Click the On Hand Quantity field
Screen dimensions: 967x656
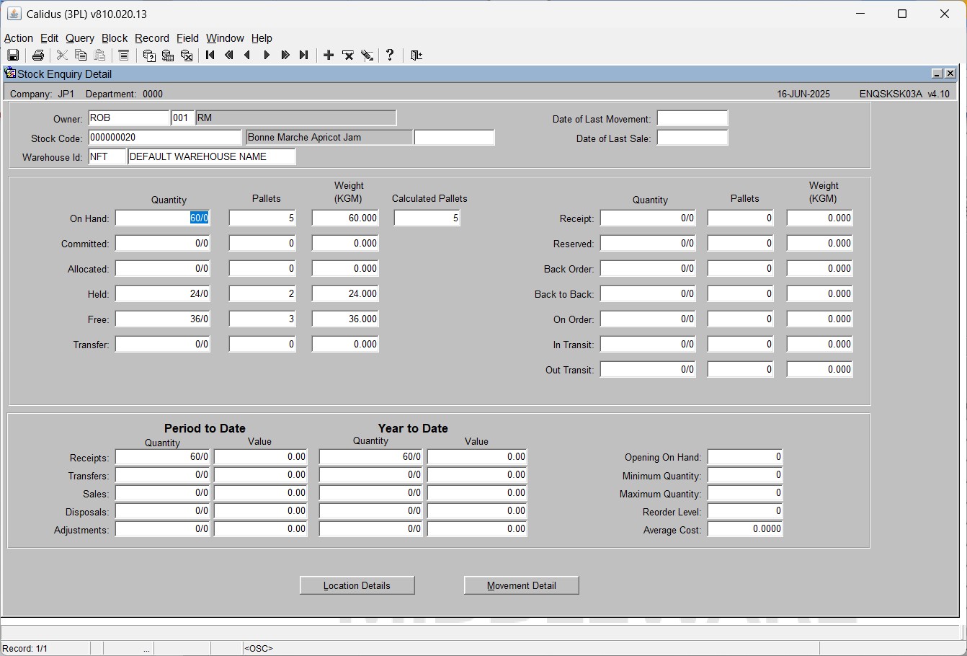point(163,218)
